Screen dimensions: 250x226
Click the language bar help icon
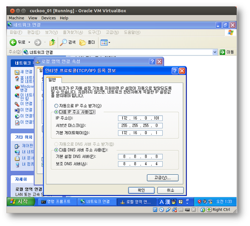pos(181,202)
